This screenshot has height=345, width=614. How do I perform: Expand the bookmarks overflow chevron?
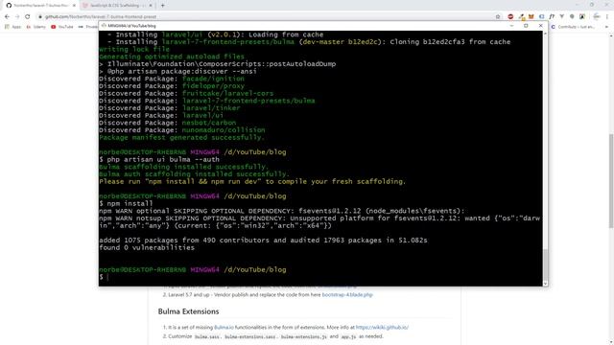coord(606,27)
